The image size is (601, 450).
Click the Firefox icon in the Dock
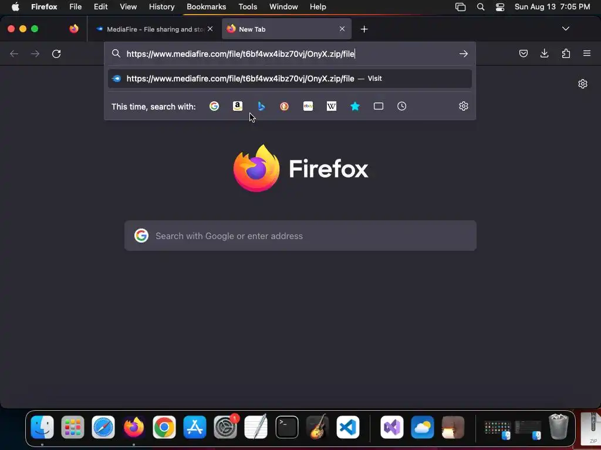tap(134, 427)
